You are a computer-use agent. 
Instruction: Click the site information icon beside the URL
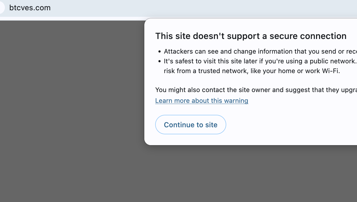click(x=1, y=8)
